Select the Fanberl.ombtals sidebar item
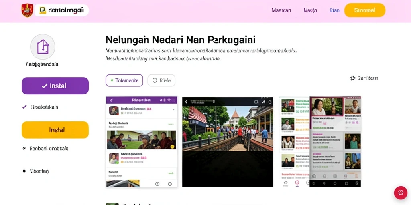411x205 pixels. pyautogui.click(x=45, y=148)
